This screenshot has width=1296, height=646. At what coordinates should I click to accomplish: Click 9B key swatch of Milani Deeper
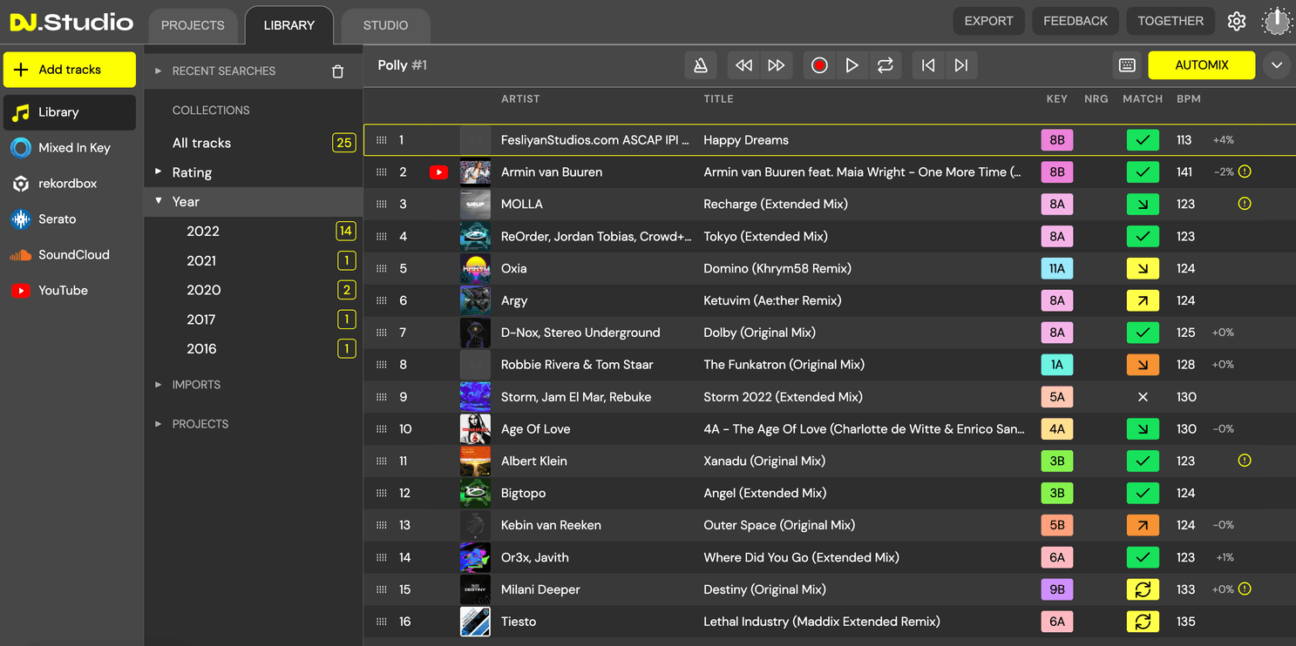(x=1057, y=589)
